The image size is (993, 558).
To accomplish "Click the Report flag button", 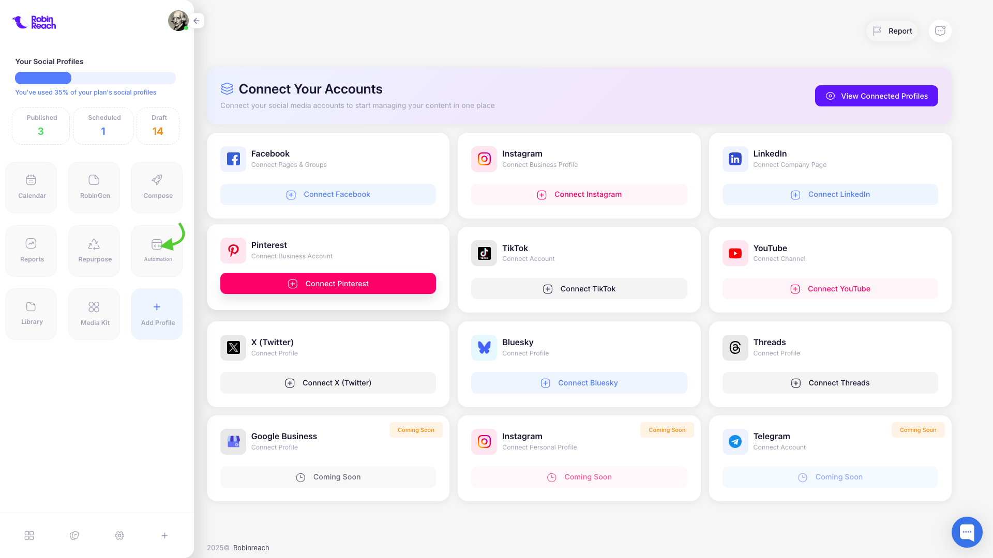I will click(892, 31).
